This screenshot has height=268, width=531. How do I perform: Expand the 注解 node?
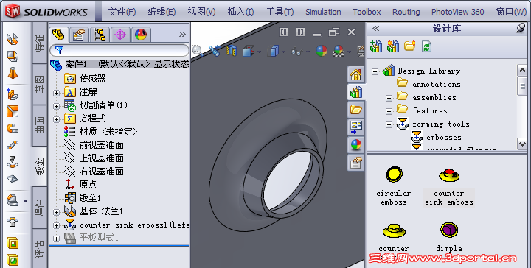[x=57, y=92]
